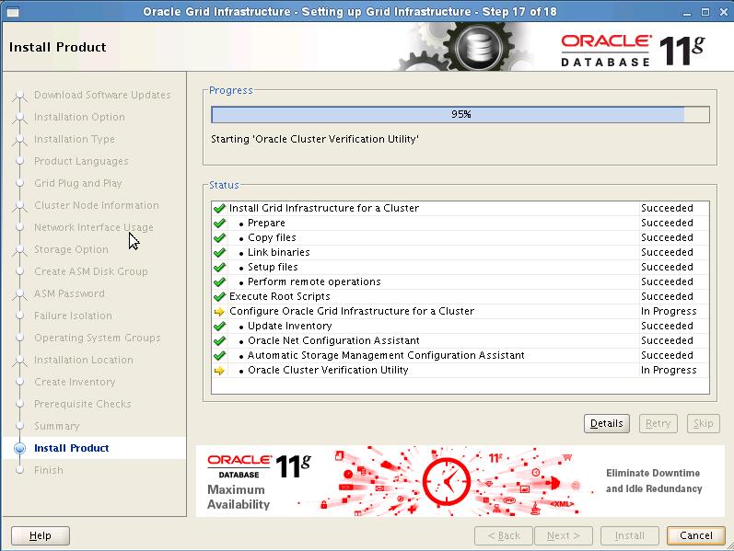The width and height of the screenshot is (734, 551).
Task: Click the Oracle Database 11g header logo
Action: coord(633,51)
